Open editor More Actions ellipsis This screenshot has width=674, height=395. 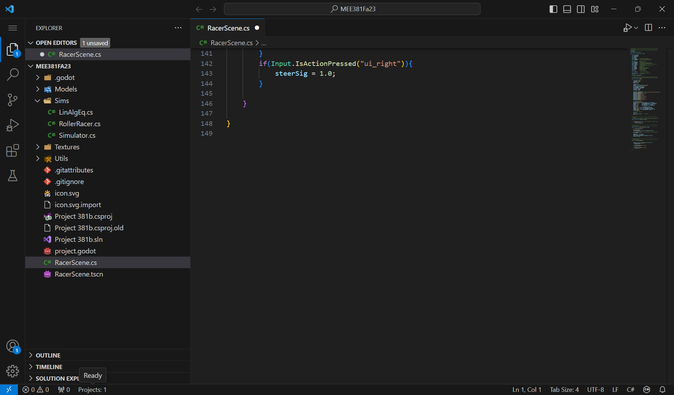click(x=662, y=28)
